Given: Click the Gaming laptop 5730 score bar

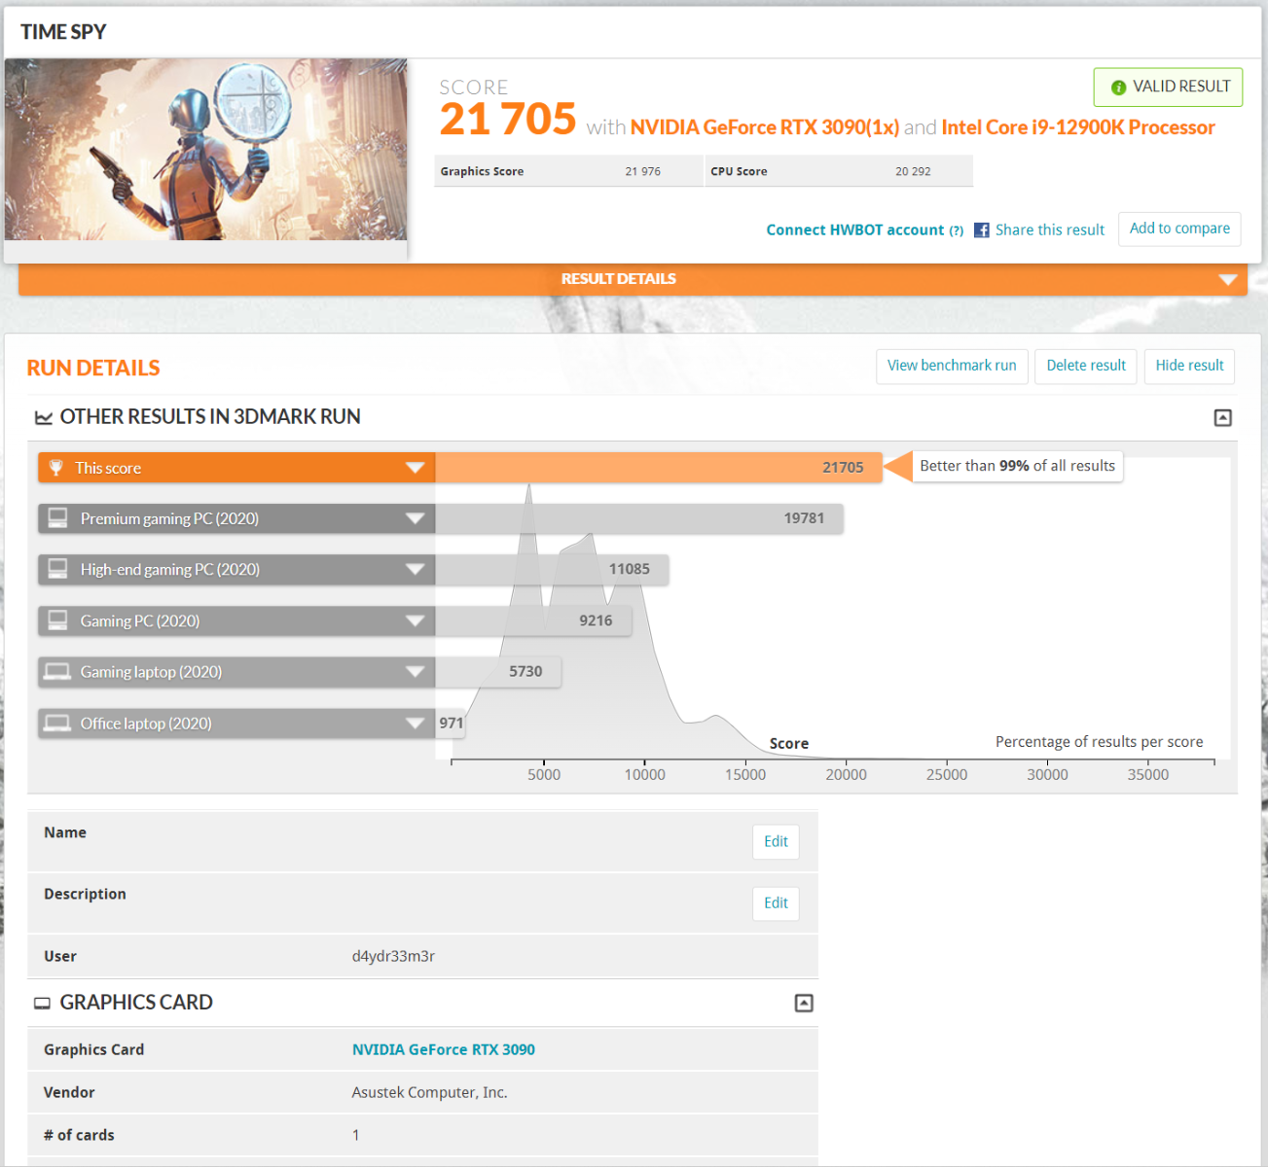Looking at the screenshot, I should pos(498,671).
